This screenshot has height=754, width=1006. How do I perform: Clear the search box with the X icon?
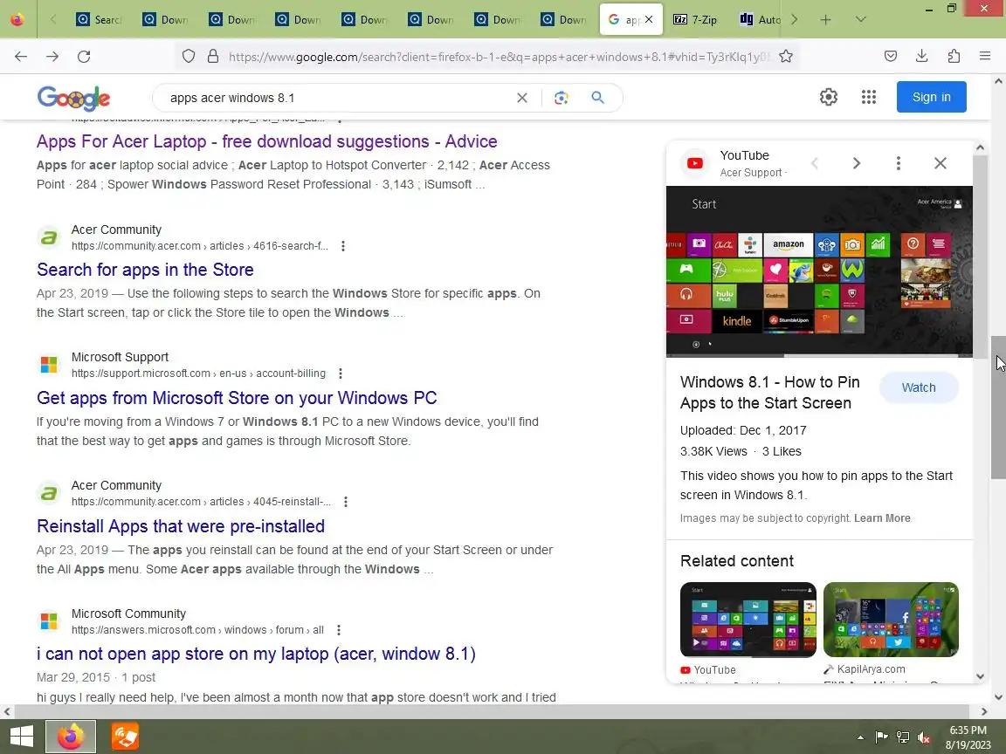coord(522,98)
